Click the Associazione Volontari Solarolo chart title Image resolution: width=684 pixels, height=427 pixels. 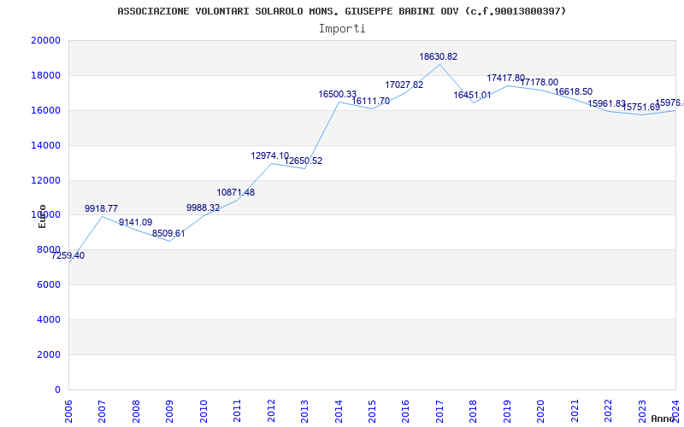click(x=341, y=11)
